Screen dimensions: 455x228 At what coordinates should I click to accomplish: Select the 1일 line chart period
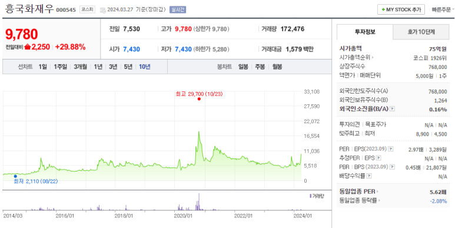coord(42,67)
